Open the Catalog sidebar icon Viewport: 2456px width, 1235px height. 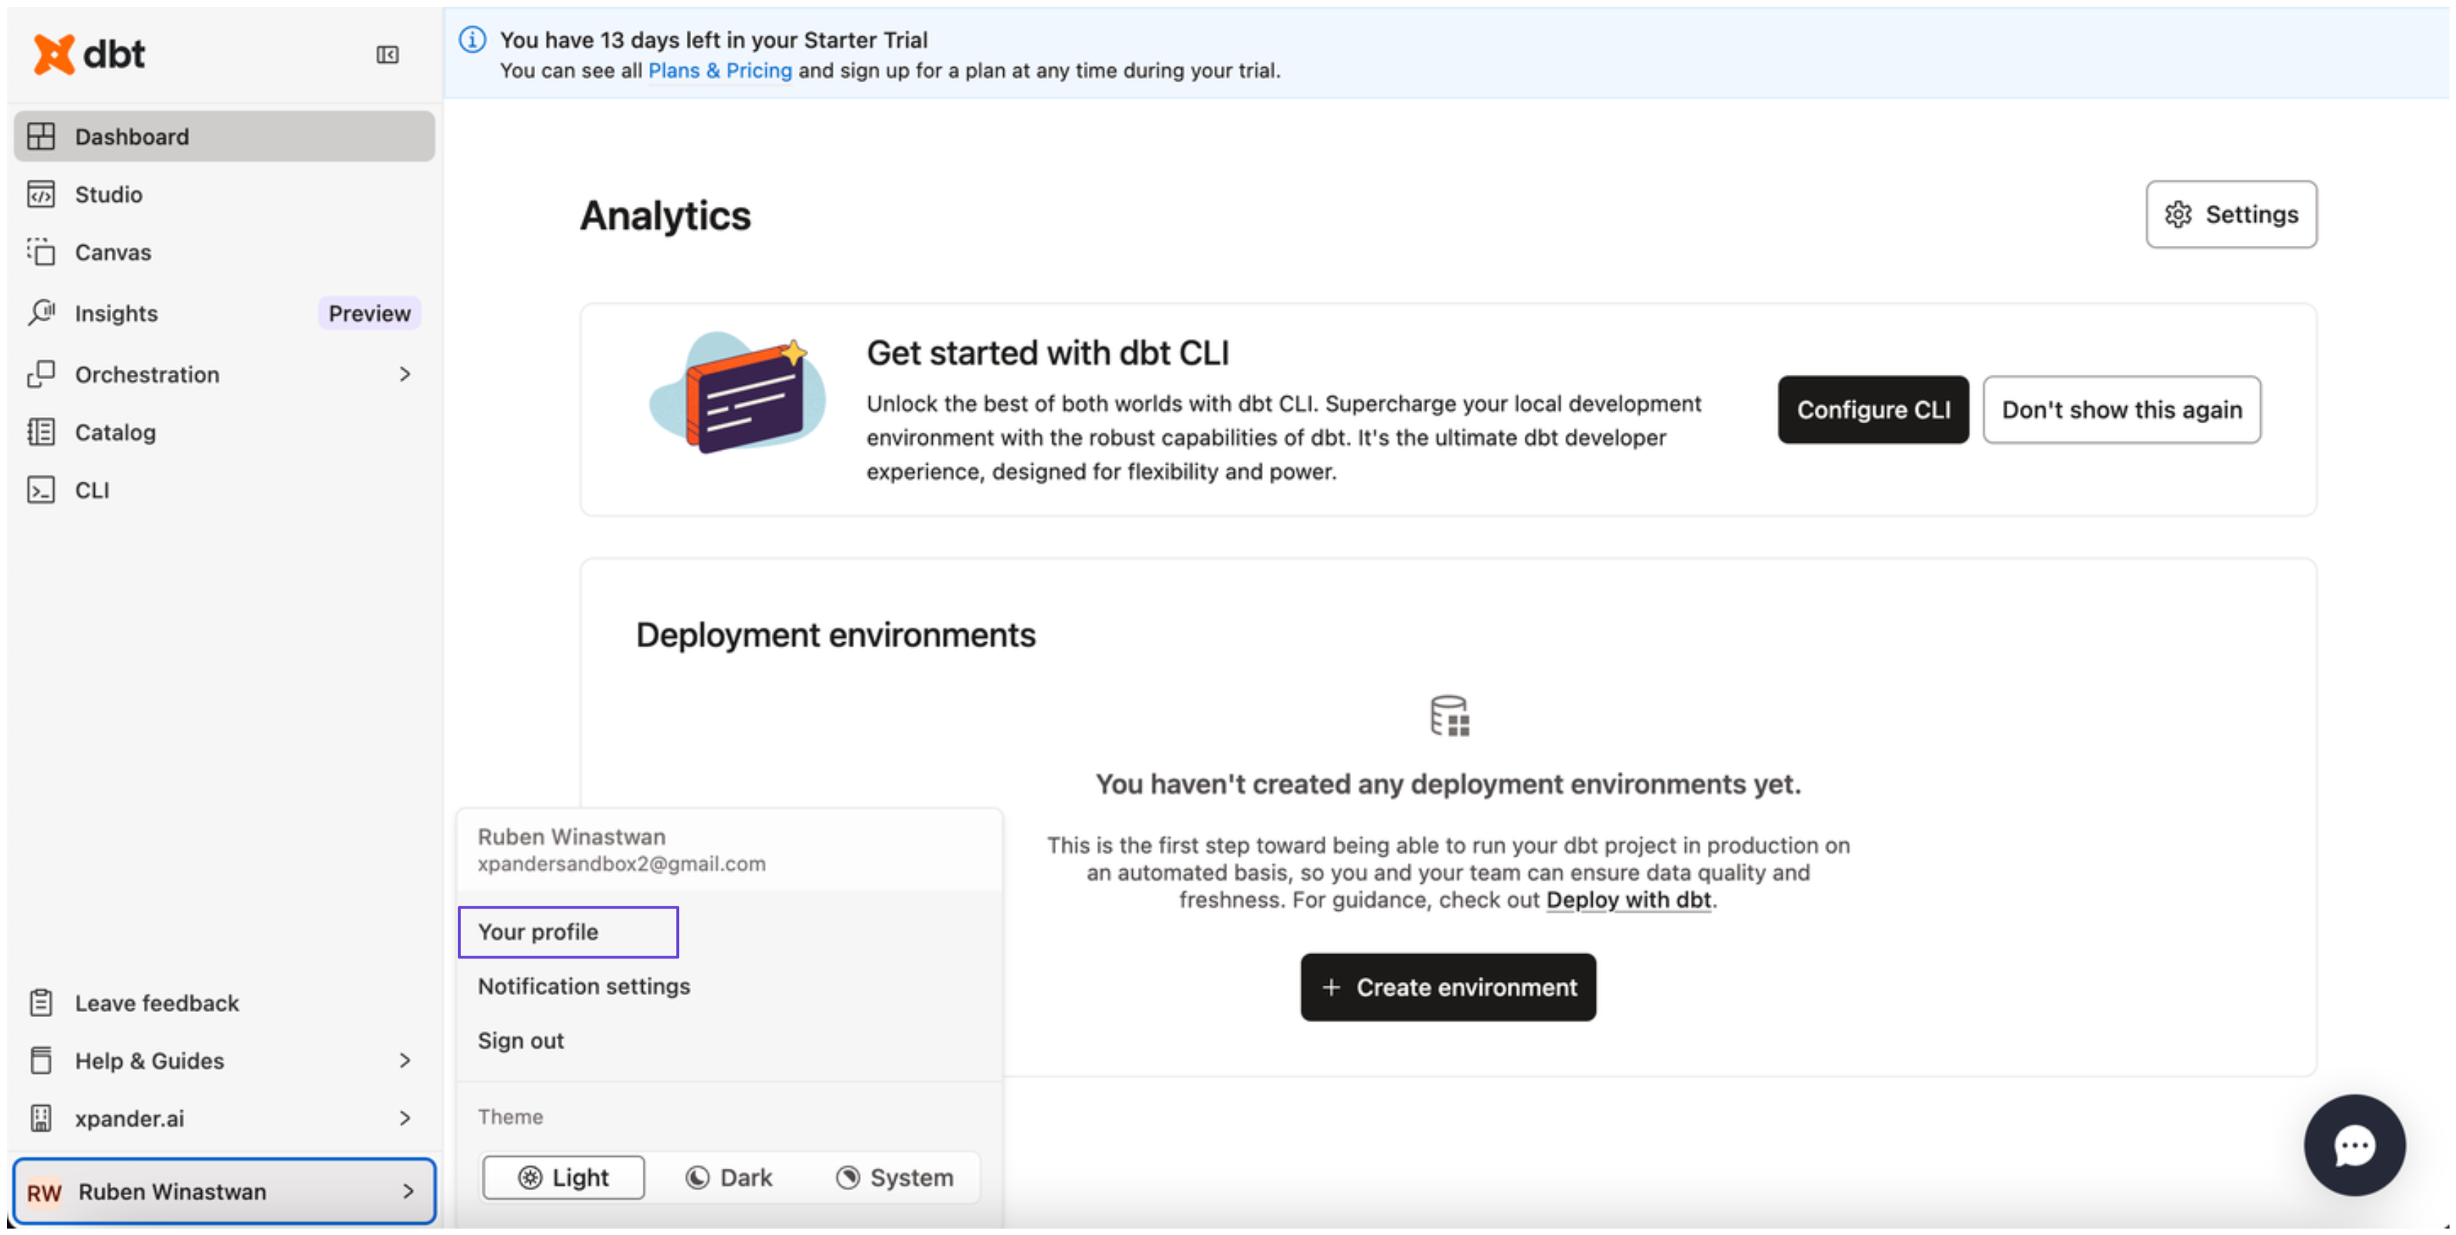41,432
